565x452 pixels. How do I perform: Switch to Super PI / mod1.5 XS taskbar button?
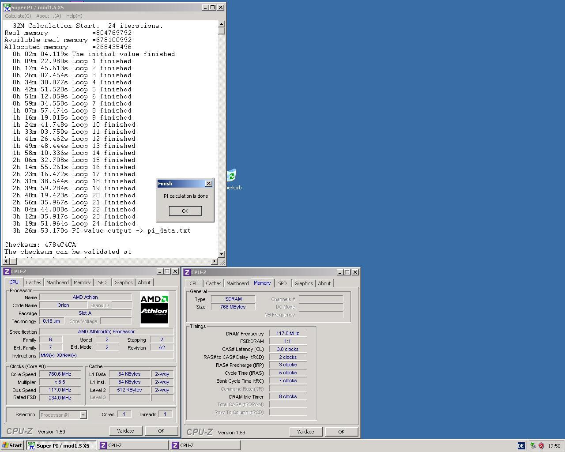61,445
